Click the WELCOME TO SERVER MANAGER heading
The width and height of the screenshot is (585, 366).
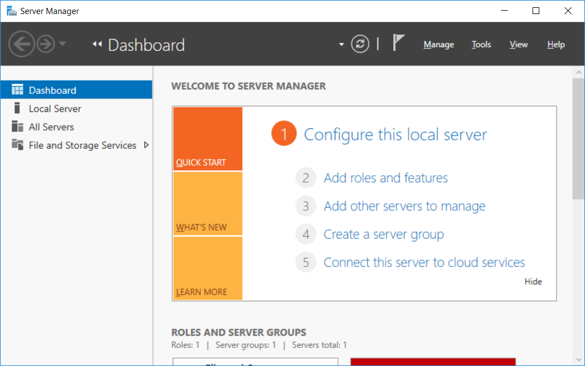click(x=248, y=86)
